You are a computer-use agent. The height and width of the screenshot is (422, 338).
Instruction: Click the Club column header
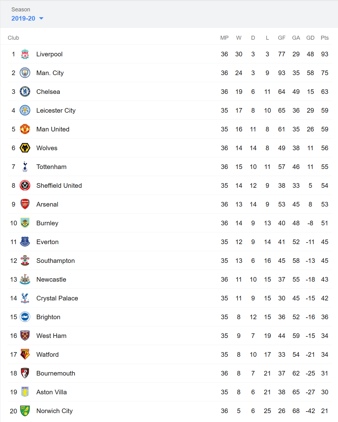click(x=14, y=38)
